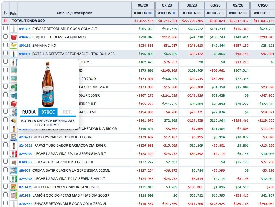Sort by Artículo / Descripción header
275x207 pixels.
pyautogui.click(x=74, y=13)
